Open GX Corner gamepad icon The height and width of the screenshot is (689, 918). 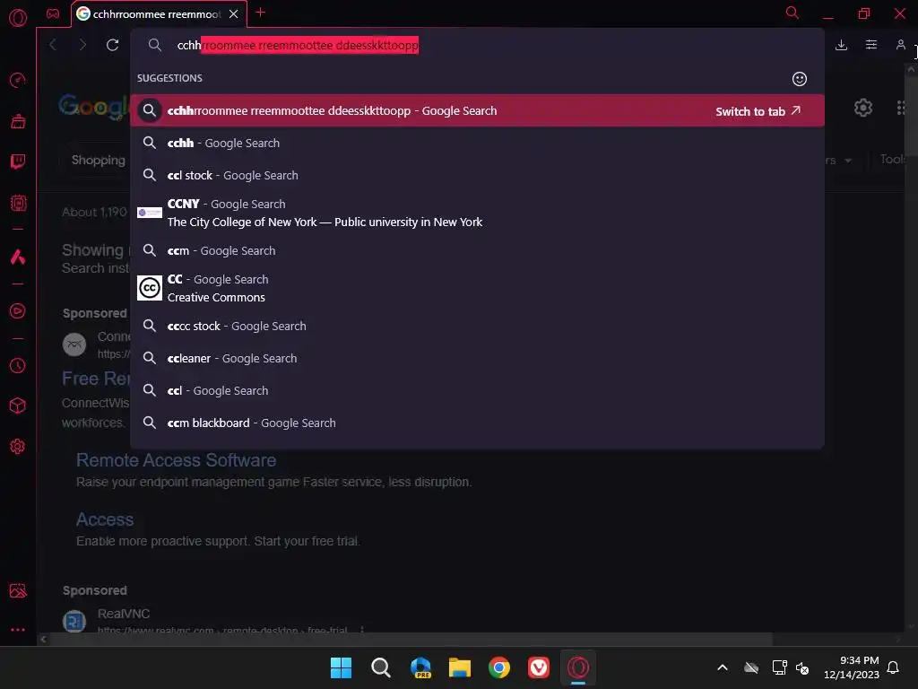point(53,13)
